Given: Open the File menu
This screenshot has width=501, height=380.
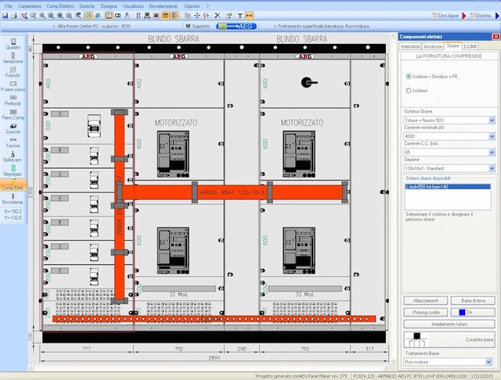Looking at the screenshot, I should [9, 6].
